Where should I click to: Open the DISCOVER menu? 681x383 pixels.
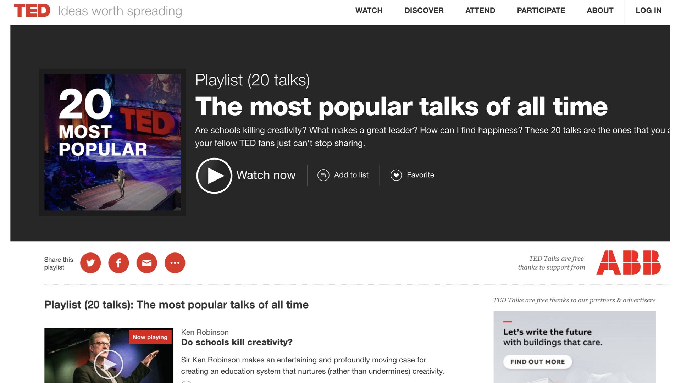(424, 11)
